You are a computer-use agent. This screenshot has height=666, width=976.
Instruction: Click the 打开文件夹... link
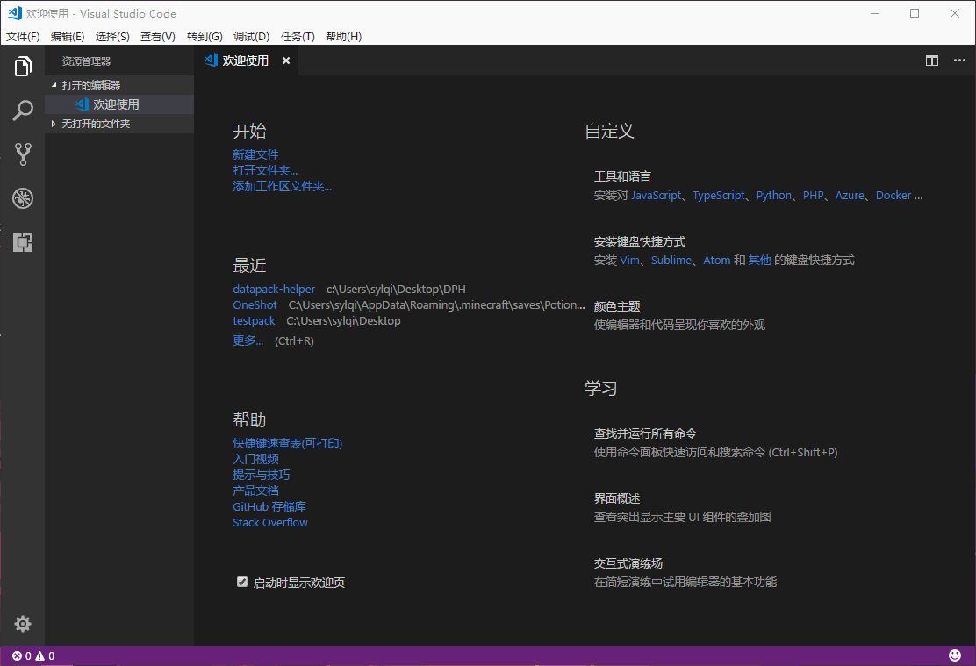pyautogui.click(x=265, y=170)
